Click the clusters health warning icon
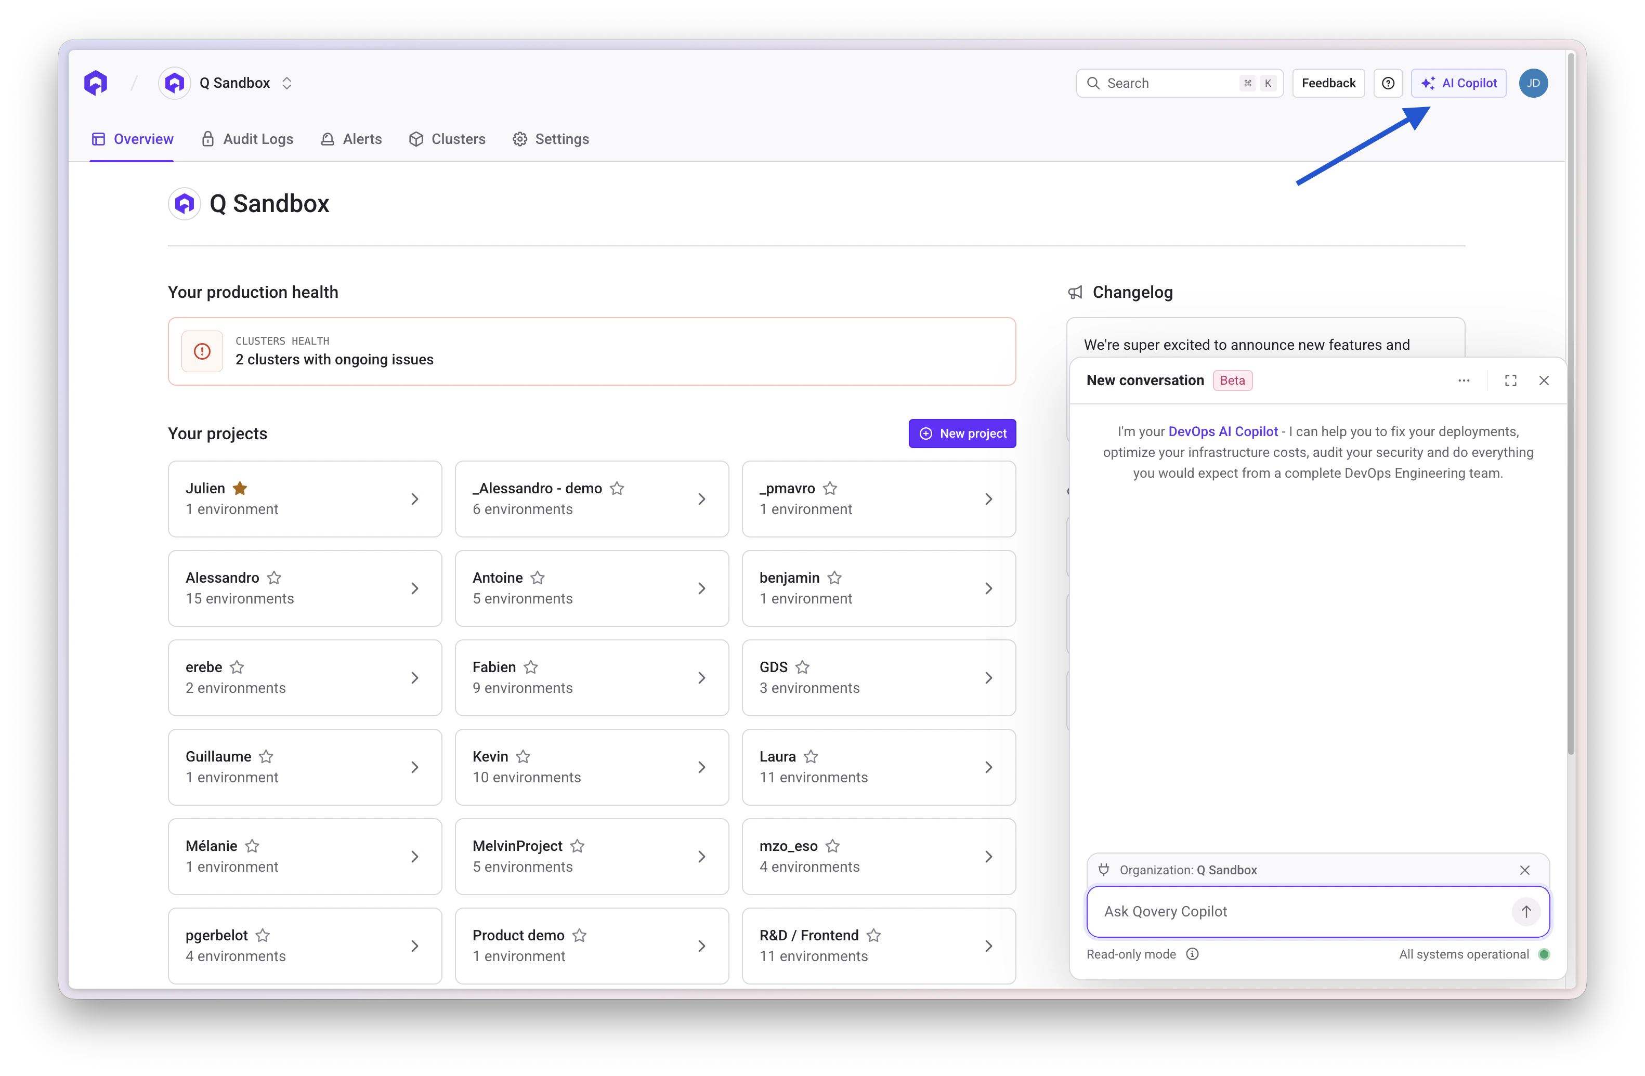The height and width of the screenshot is (1076, 1645). pos(202,351)
